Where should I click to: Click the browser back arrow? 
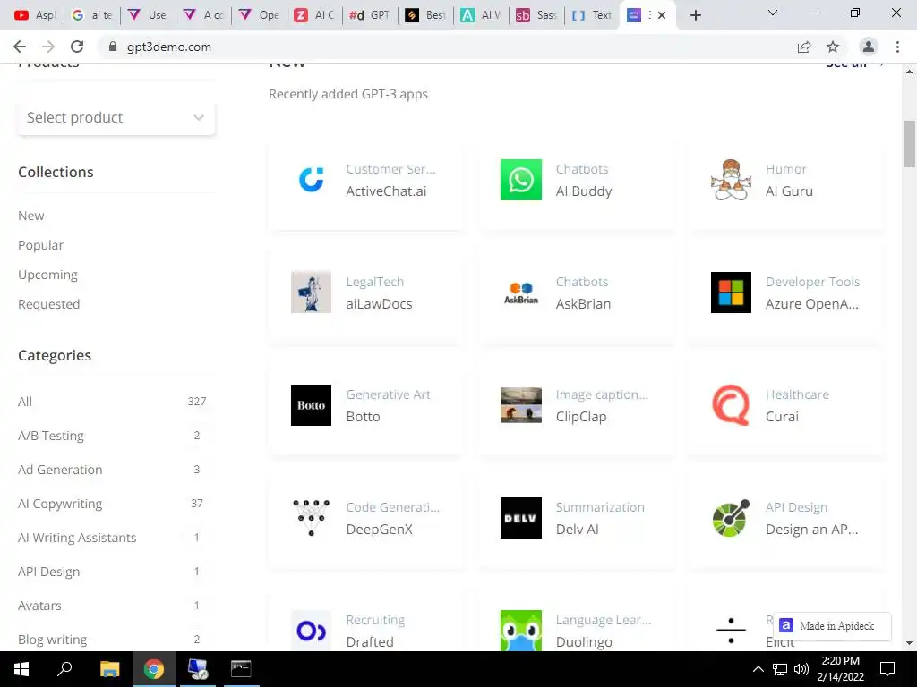[20, 47]
